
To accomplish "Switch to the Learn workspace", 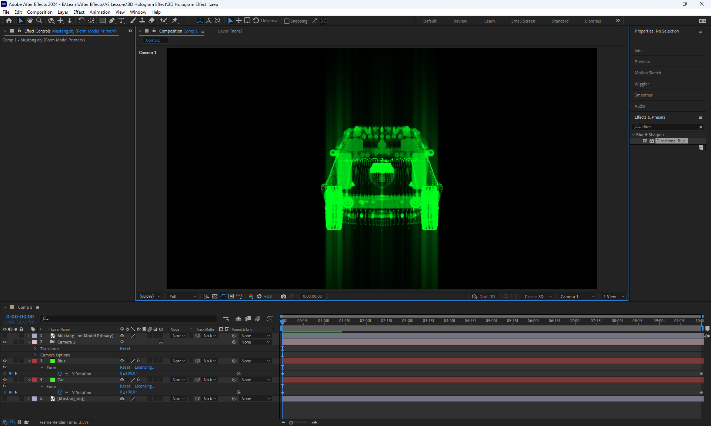I will point(489,21).
